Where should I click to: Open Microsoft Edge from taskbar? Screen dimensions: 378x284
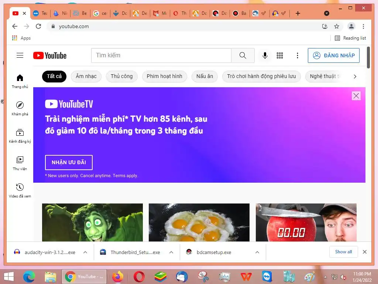pos(29,277)
